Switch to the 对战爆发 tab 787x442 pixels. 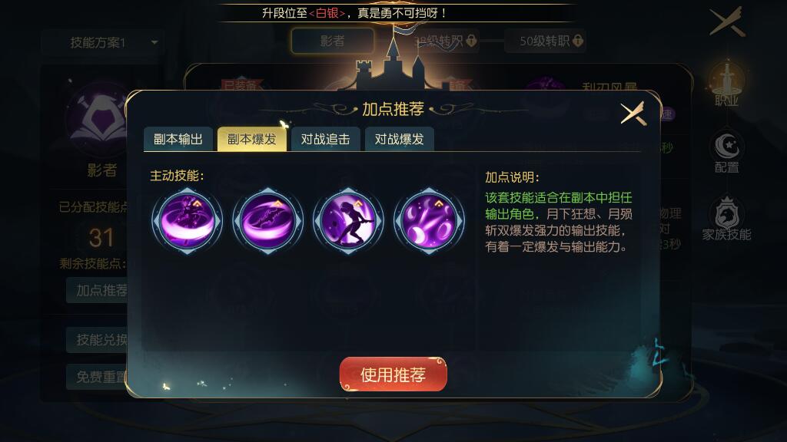399,139
